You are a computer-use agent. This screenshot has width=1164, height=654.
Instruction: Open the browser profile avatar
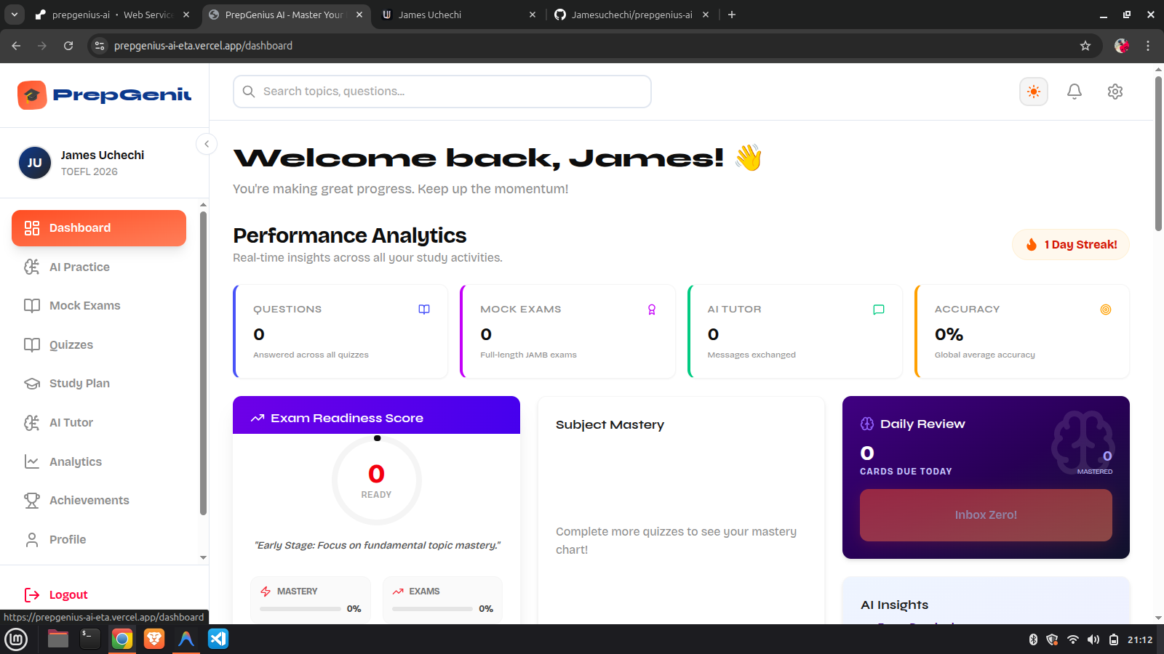1122,46
